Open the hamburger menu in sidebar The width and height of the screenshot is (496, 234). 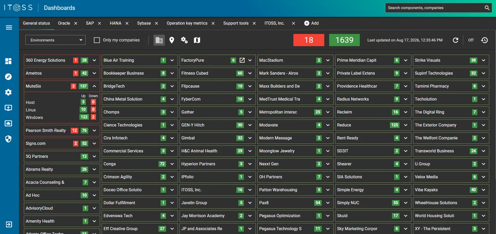pos(9,28)
